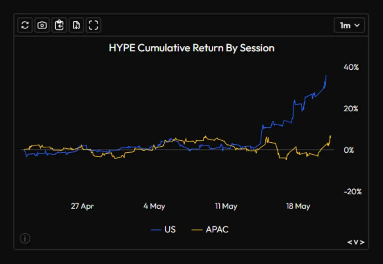Select the 18 May axis label
The image size is (383, 264).
coord(298,206)
